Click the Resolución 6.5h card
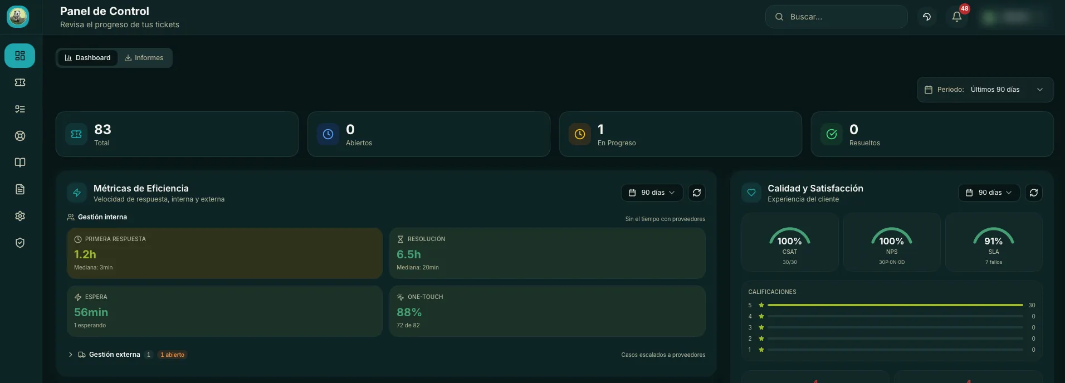The image size is (1065, 383). pyautogui.click(x=548, y=253)
